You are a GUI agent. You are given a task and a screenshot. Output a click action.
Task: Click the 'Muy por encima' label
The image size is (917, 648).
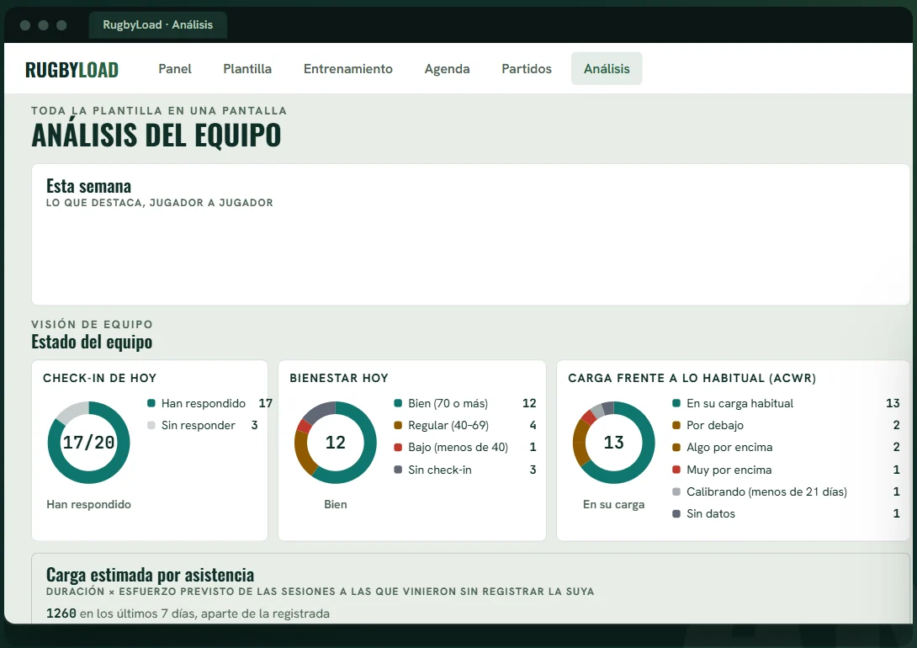pyautogui.click(x=729, y=470)
